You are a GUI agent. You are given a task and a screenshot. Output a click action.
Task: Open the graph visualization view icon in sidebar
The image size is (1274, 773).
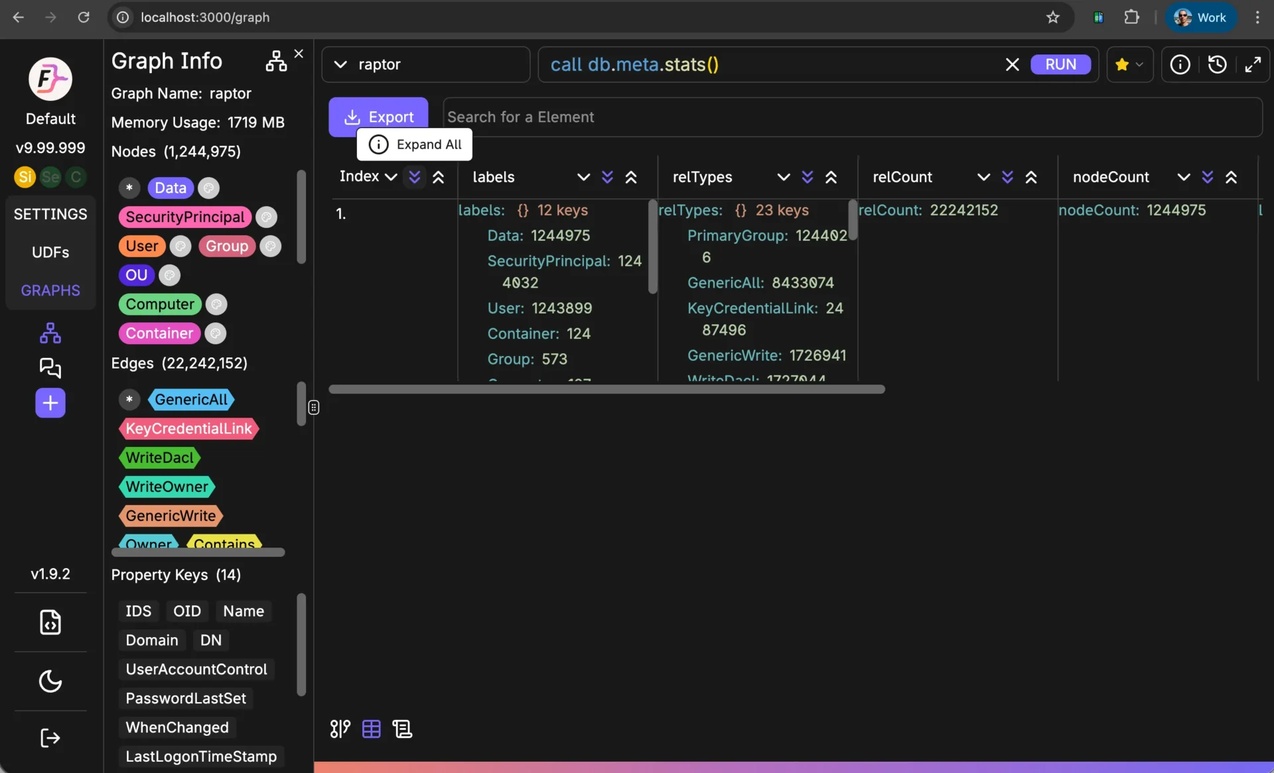click(50, 333)
